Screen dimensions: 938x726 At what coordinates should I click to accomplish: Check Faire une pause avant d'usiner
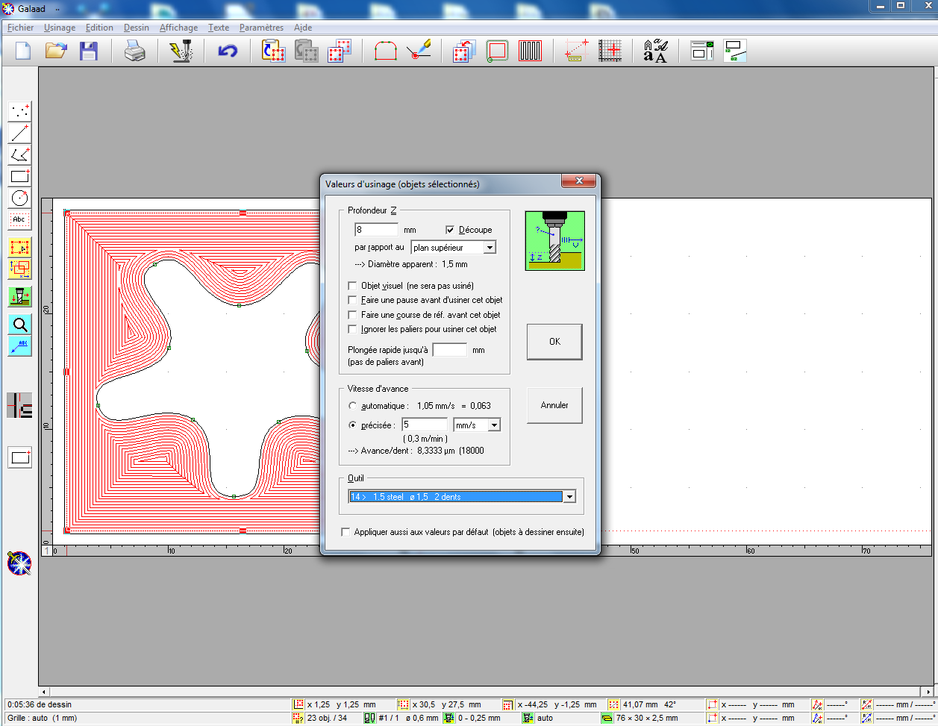[x=353, y=300]
